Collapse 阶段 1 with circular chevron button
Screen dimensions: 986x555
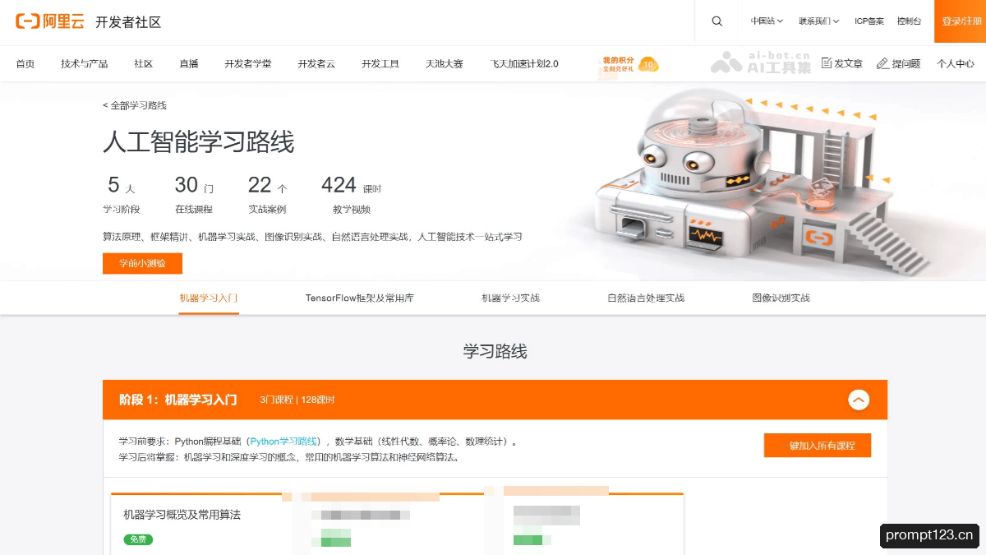pyautogui.click(x=859, y=400)
